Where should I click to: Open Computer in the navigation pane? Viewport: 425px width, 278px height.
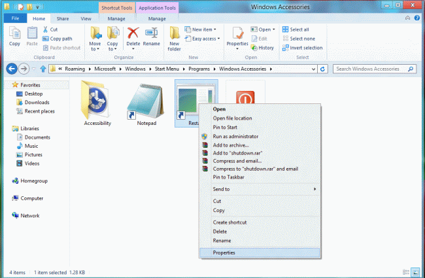[x=27, y=198]
